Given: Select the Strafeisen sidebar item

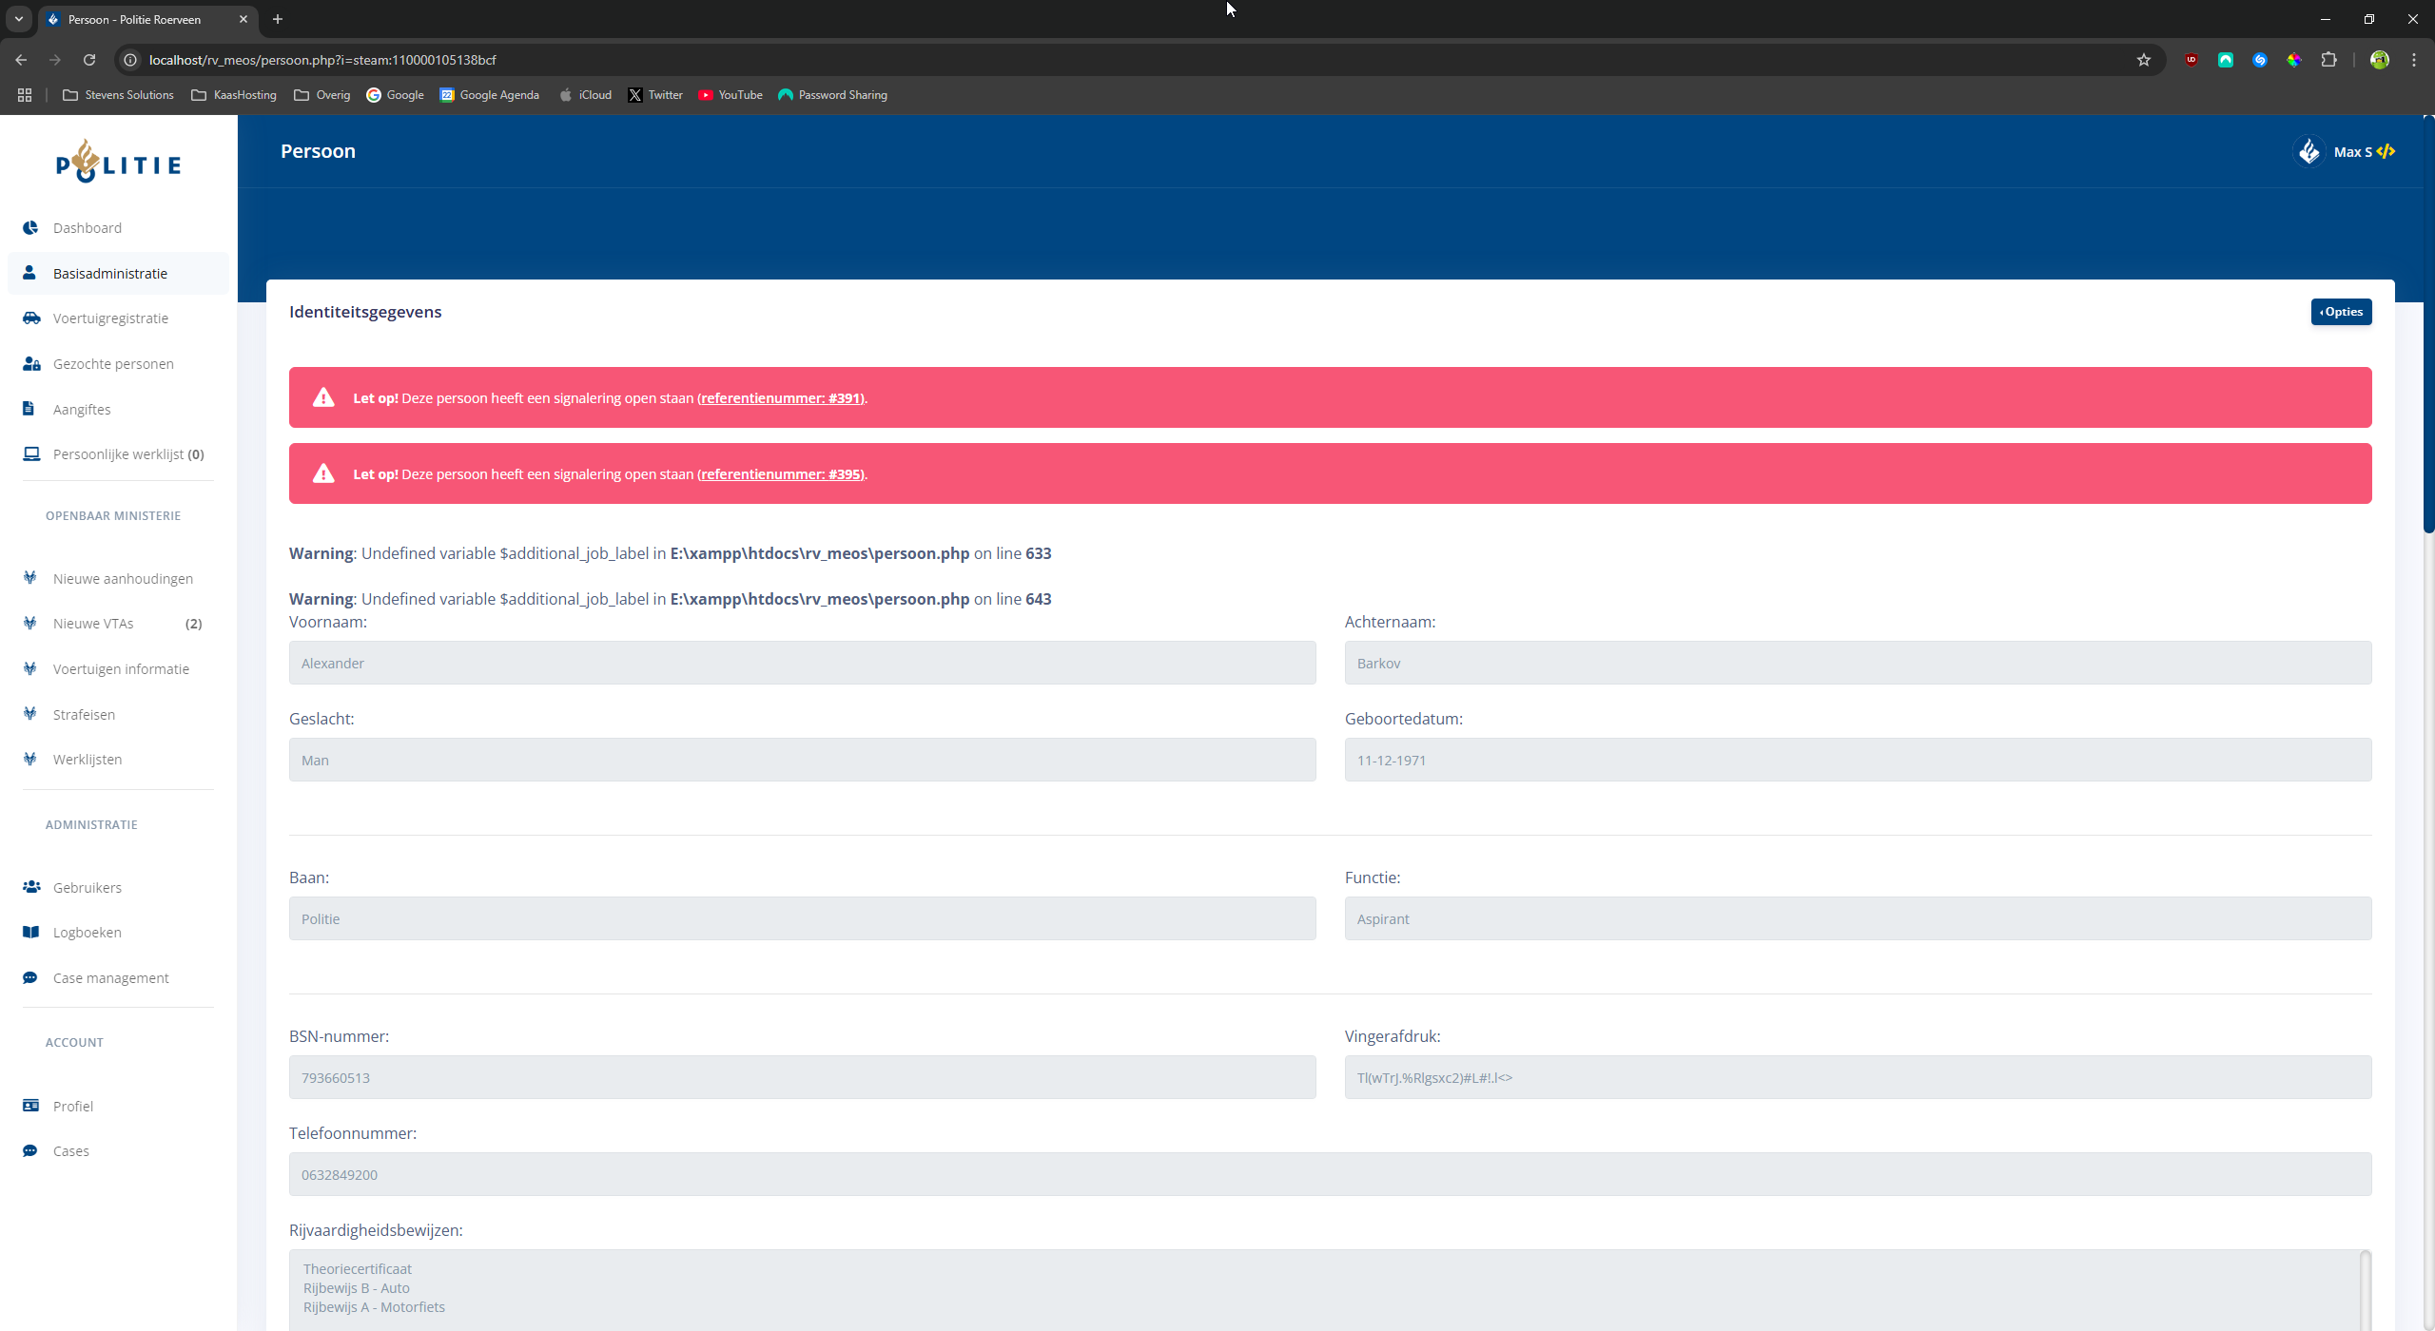Looking at the screenshot, I should tap(84, 715).
